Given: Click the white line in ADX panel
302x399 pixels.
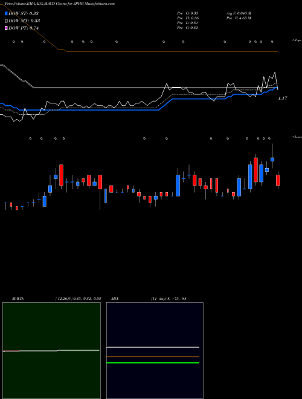Looking at the screenshot, I should [153, 347].
